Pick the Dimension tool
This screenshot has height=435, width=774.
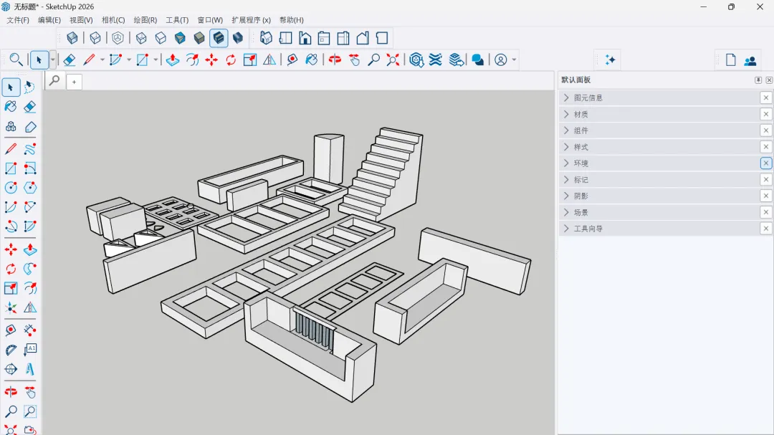[x=29, y=330]
